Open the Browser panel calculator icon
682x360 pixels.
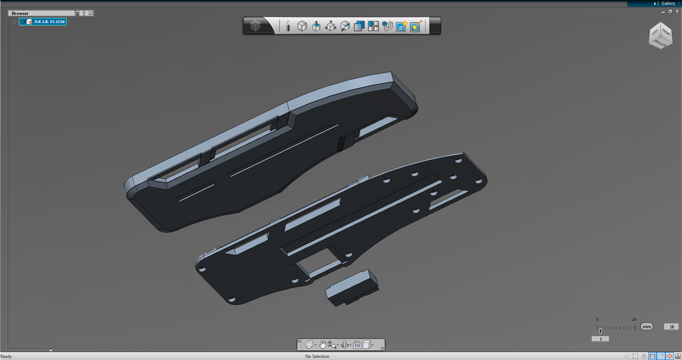tap(77, 13)
